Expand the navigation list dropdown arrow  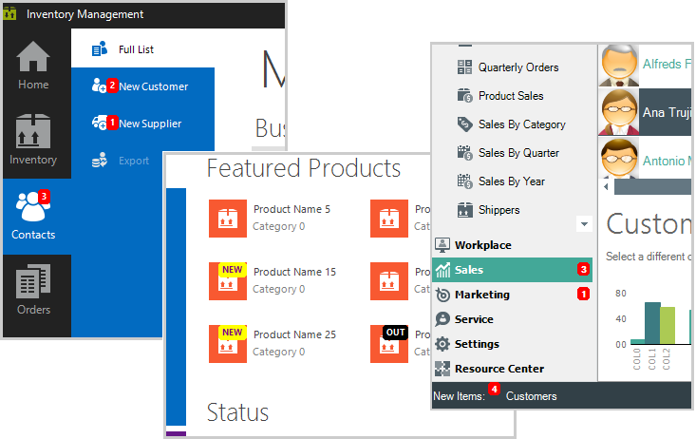pyautogui.click(x=584, y=224)
